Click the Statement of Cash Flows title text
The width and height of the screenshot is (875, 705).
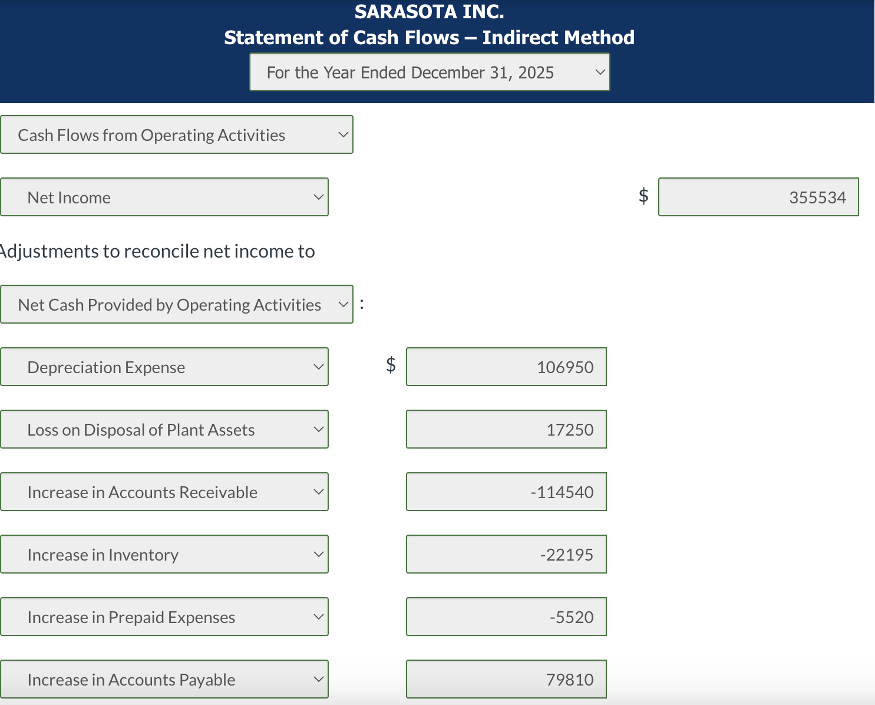(x=430, y=37)
